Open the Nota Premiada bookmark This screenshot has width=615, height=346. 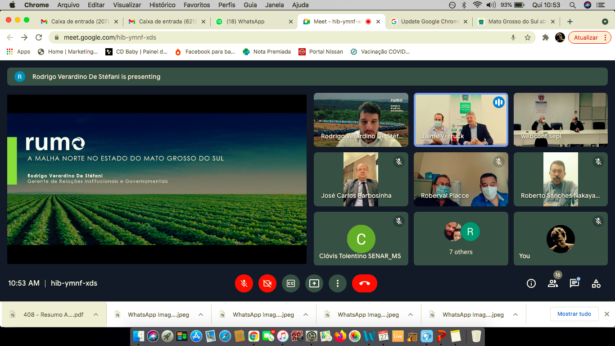[267, 52]
